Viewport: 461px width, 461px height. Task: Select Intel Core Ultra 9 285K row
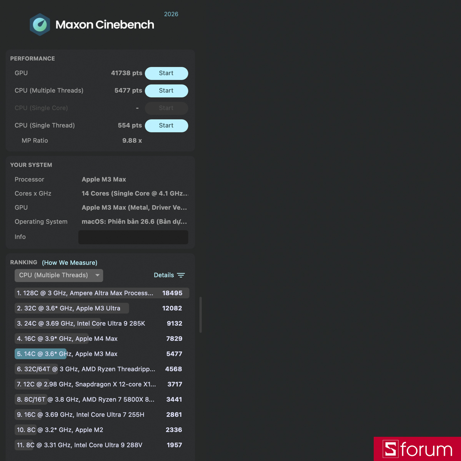point(102,323)
